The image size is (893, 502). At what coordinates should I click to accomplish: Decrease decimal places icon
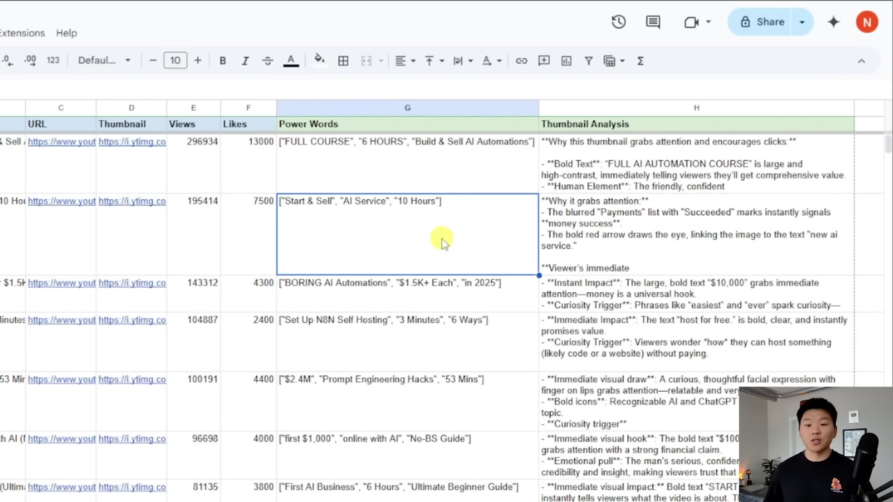[7, 60]
